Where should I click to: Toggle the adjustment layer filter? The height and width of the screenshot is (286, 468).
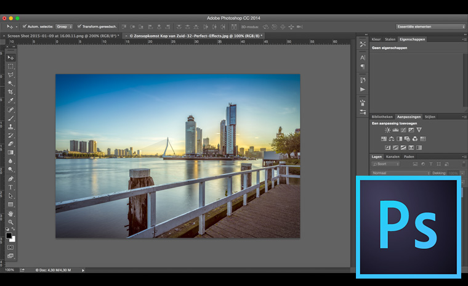pos(423,164)
